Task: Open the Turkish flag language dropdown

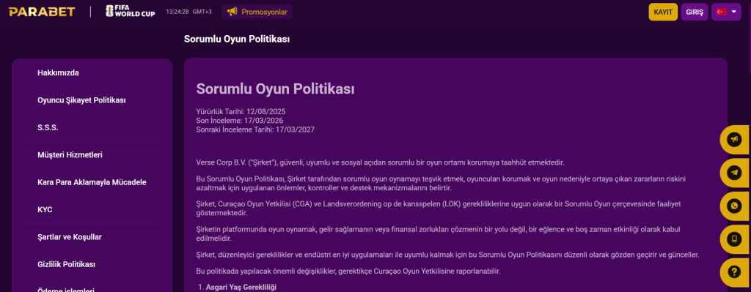Action: (x=726, y=12)
